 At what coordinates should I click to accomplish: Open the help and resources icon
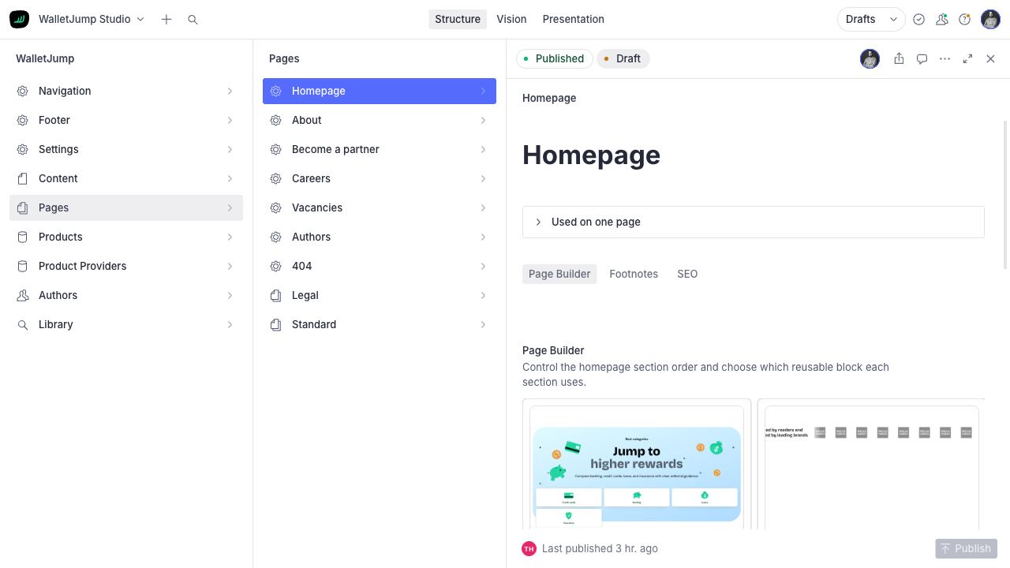(x=964, y=19)
